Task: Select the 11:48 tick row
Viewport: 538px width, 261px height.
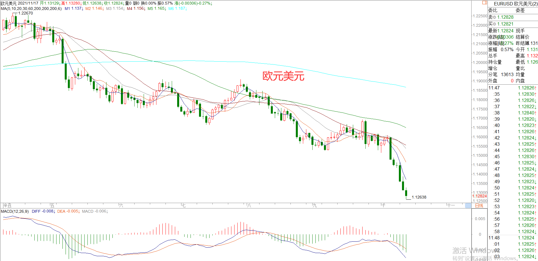Action: pyautogui.click(x=513, y=238)
